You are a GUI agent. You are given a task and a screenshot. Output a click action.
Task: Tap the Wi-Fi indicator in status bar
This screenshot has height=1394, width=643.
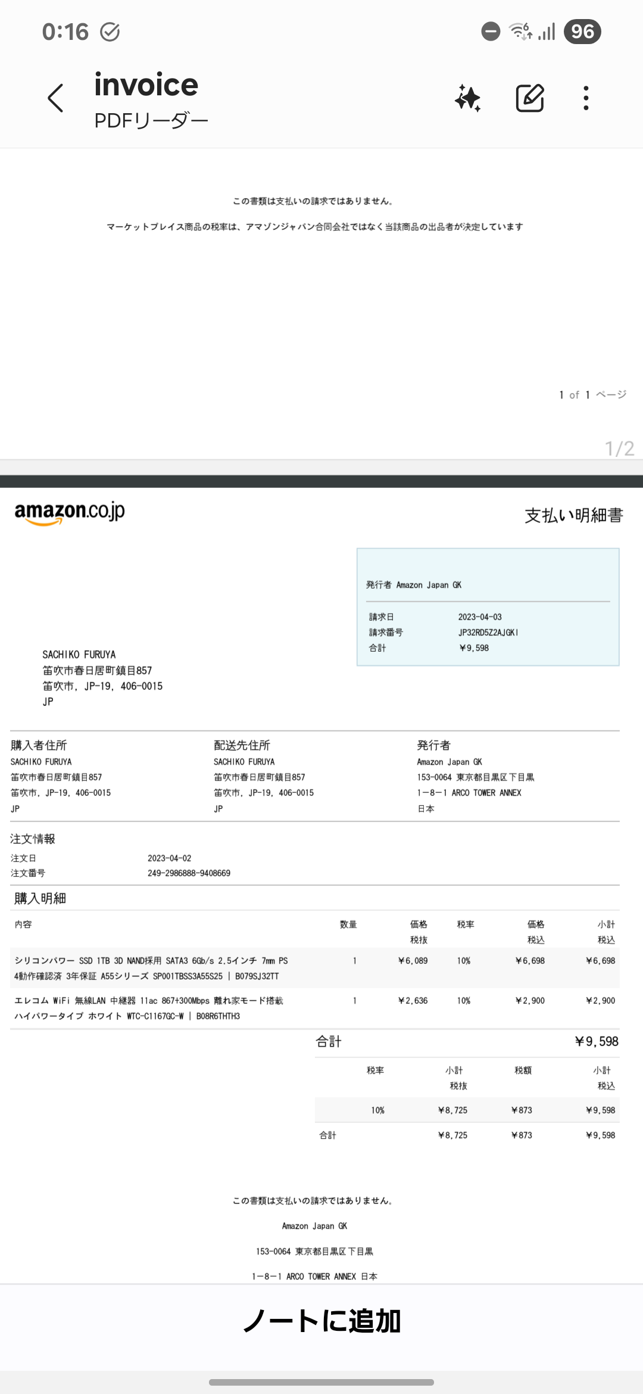click(x=520, y=31)
